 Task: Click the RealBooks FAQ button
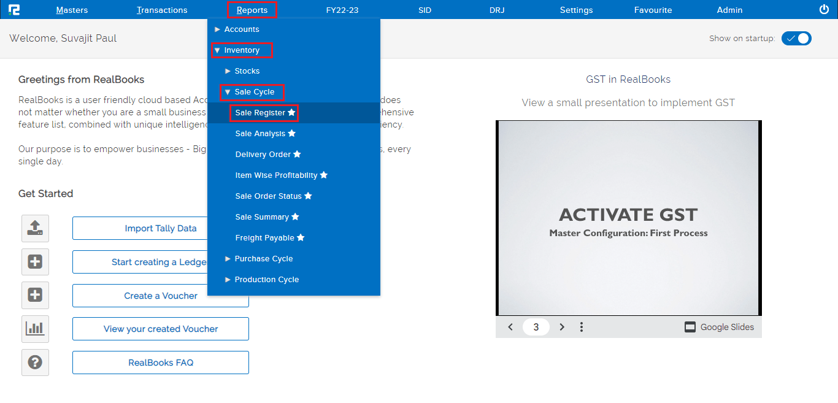click(161, 363)
